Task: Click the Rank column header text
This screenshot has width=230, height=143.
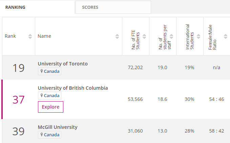Action: tap(10, 36)
